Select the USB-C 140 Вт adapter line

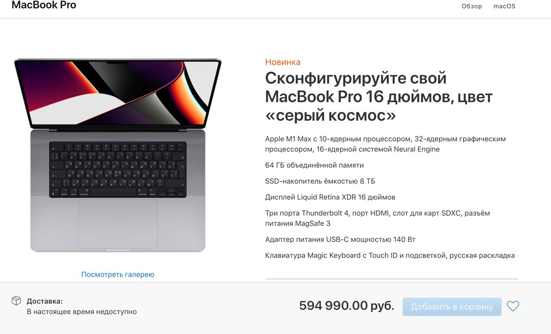[x=340, y=239]
